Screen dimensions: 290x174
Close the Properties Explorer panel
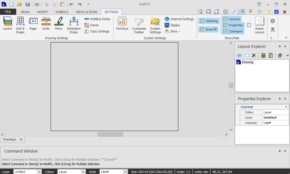285,99
